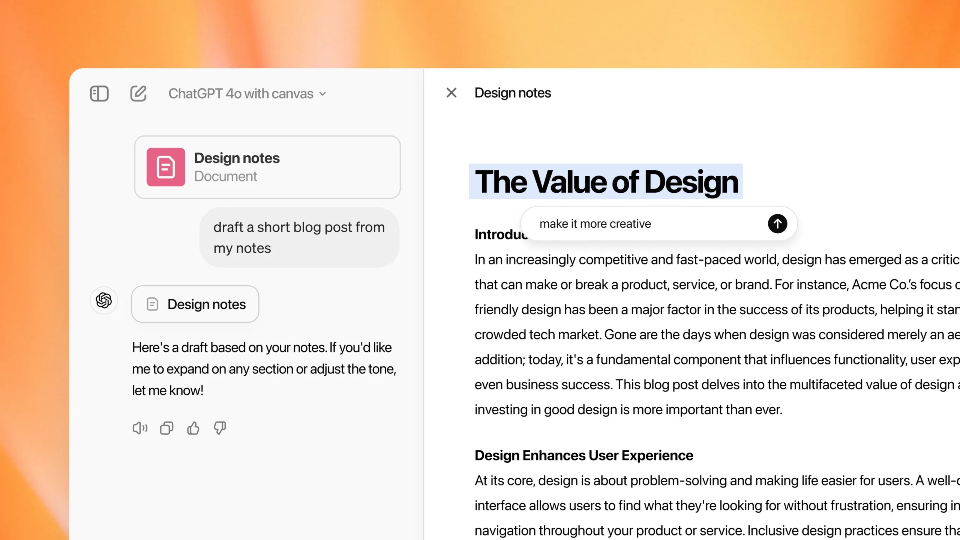Click the ChatGPT logo/icon in chat

click(103, 300)
